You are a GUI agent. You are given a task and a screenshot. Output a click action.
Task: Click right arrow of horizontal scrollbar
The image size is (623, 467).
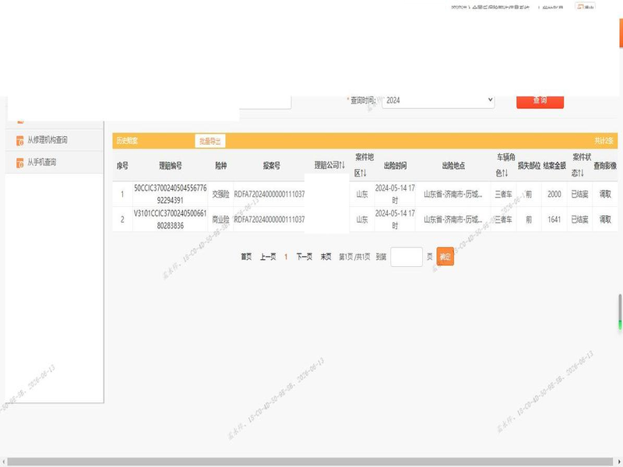tap(618, 462)
